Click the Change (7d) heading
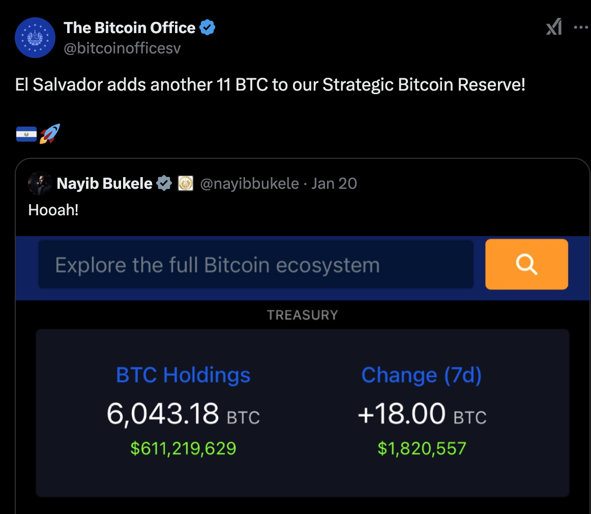 tap(422, 376)
